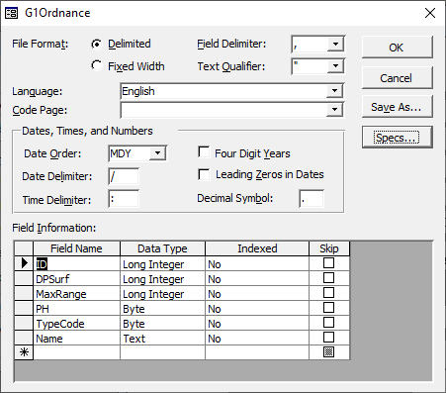
Task: Check the Skip box for Name field
Action: click(328, 338)
